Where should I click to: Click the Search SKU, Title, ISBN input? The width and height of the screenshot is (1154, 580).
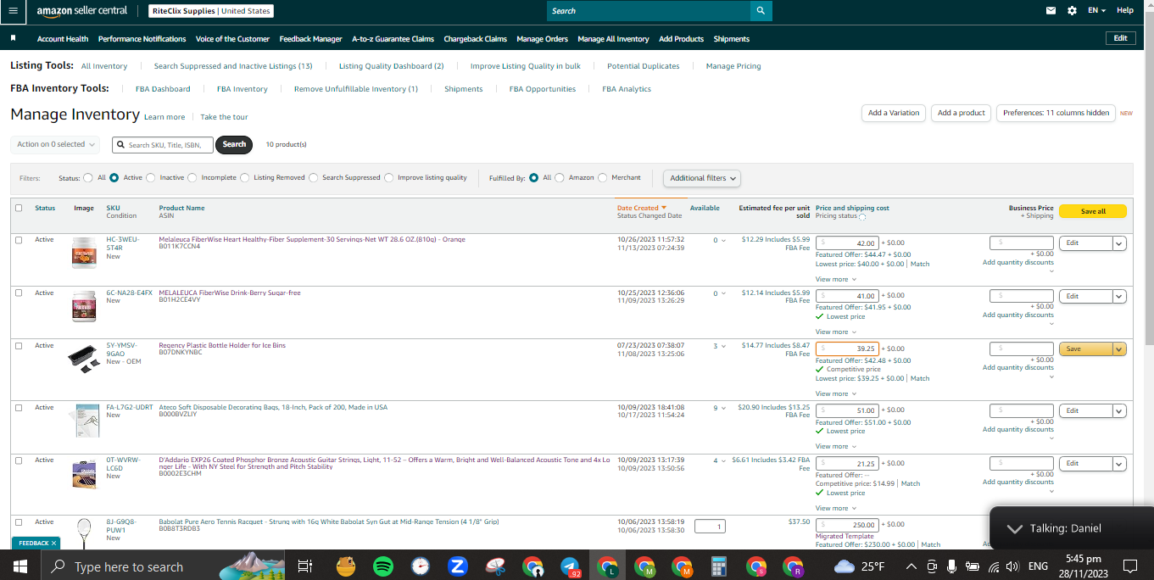coord(162,145)
